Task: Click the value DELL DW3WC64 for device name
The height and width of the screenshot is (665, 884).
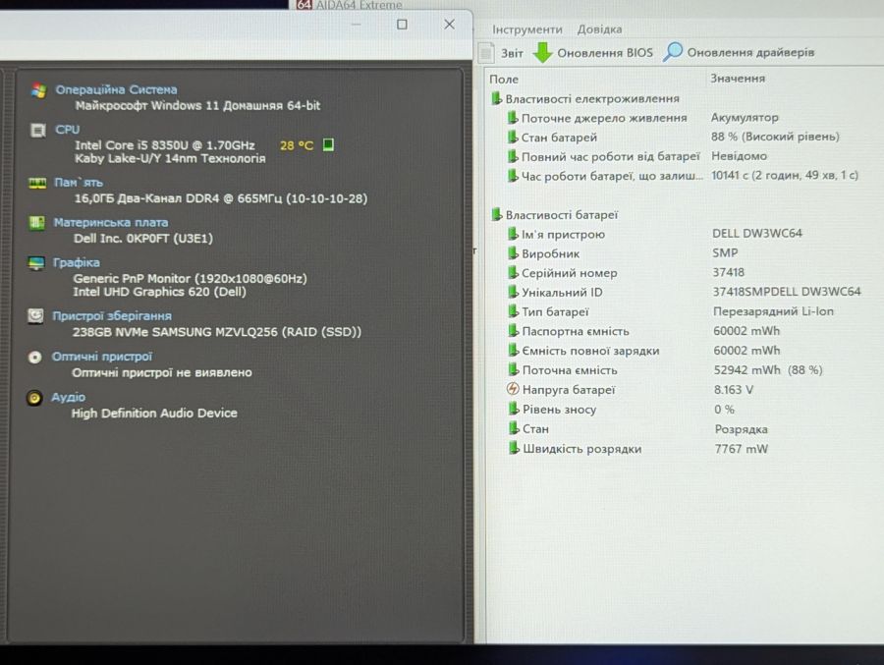Action: (757, 233)
